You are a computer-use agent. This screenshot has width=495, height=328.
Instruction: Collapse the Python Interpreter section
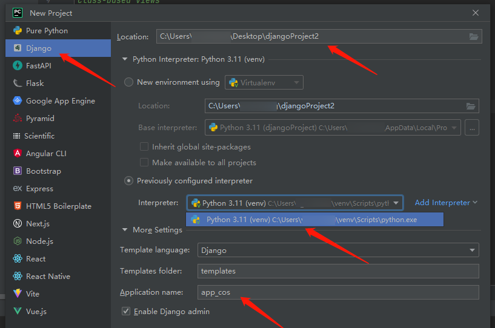coord(125,59)
